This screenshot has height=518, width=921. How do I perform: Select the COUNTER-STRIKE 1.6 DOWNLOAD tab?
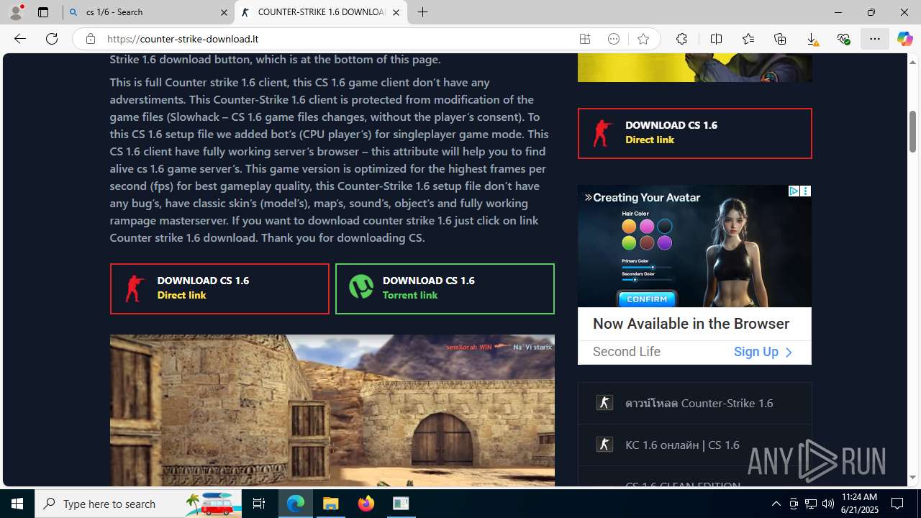point(321,12)
